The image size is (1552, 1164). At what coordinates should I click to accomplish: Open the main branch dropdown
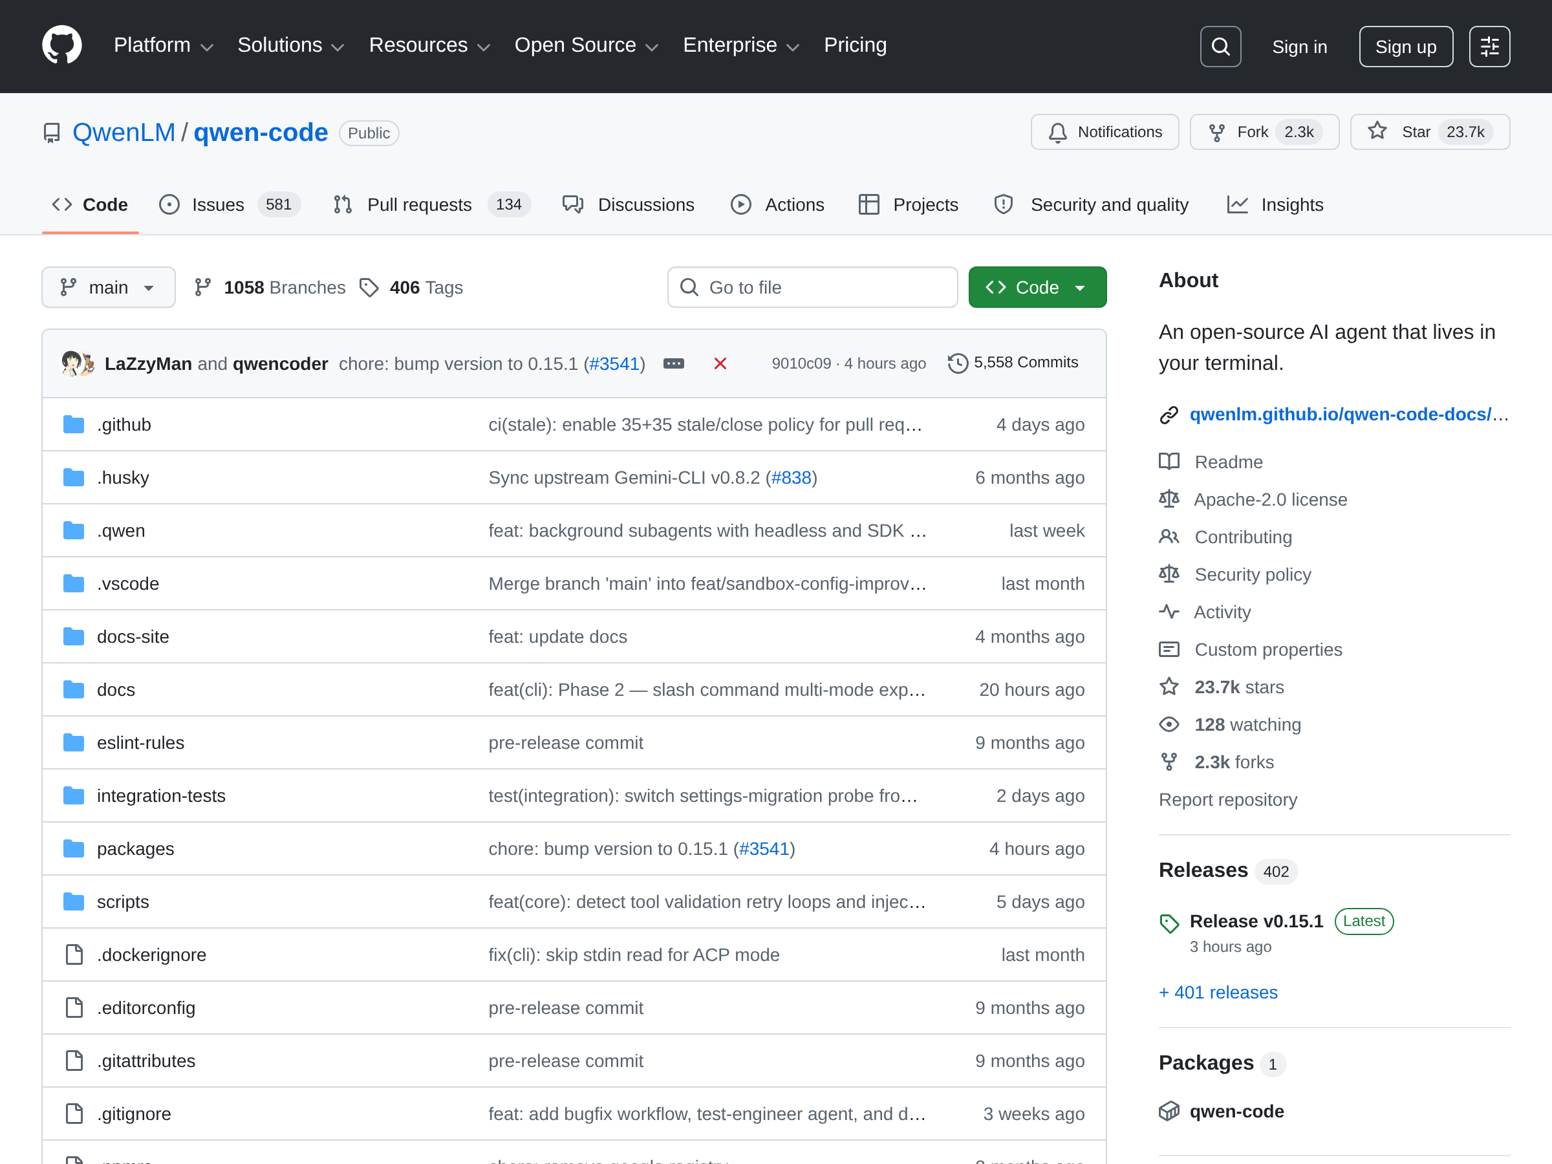pos(108,288)
